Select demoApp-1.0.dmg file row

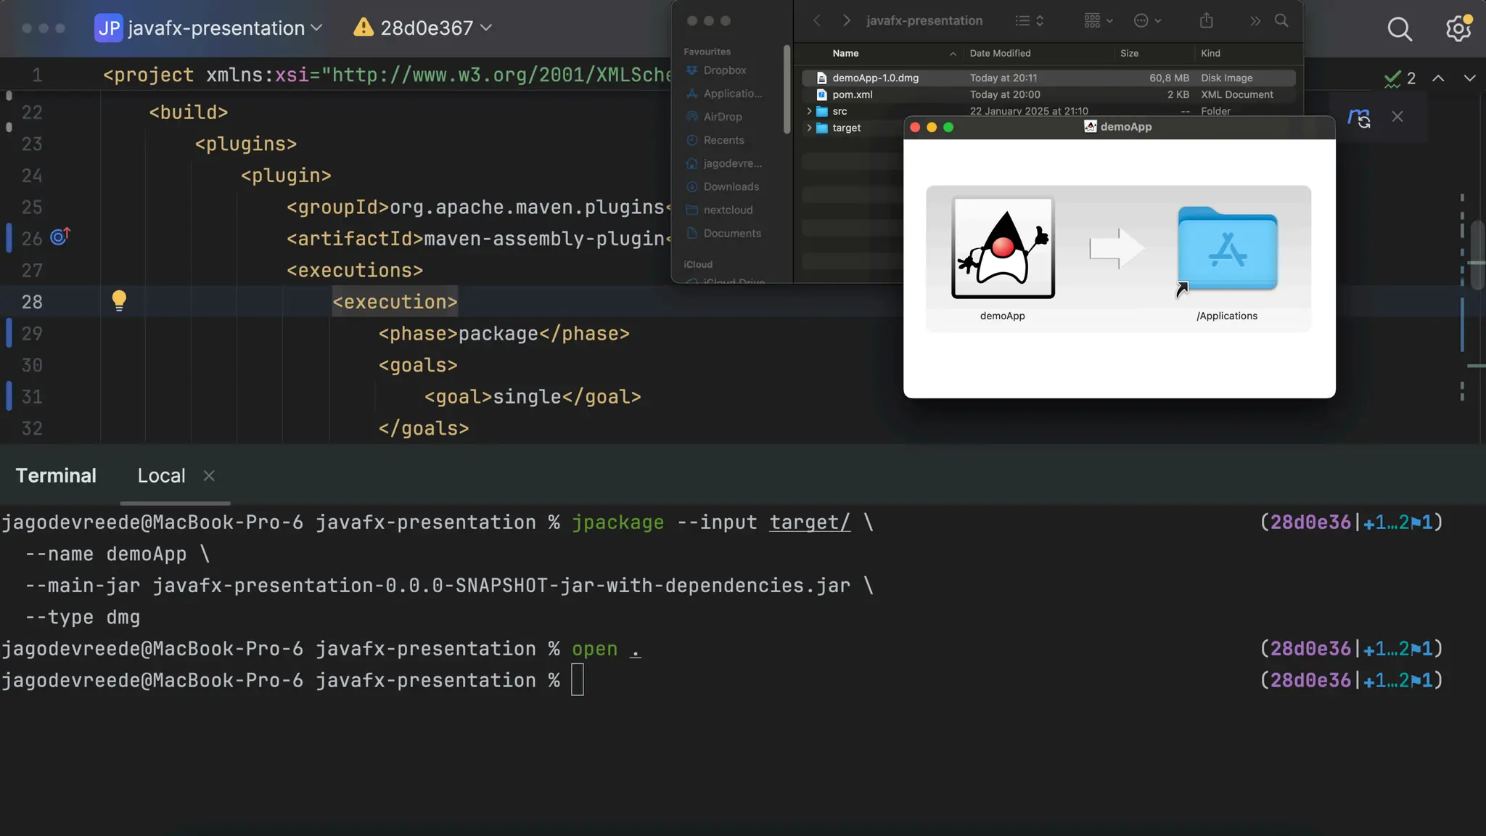[875, 78]
